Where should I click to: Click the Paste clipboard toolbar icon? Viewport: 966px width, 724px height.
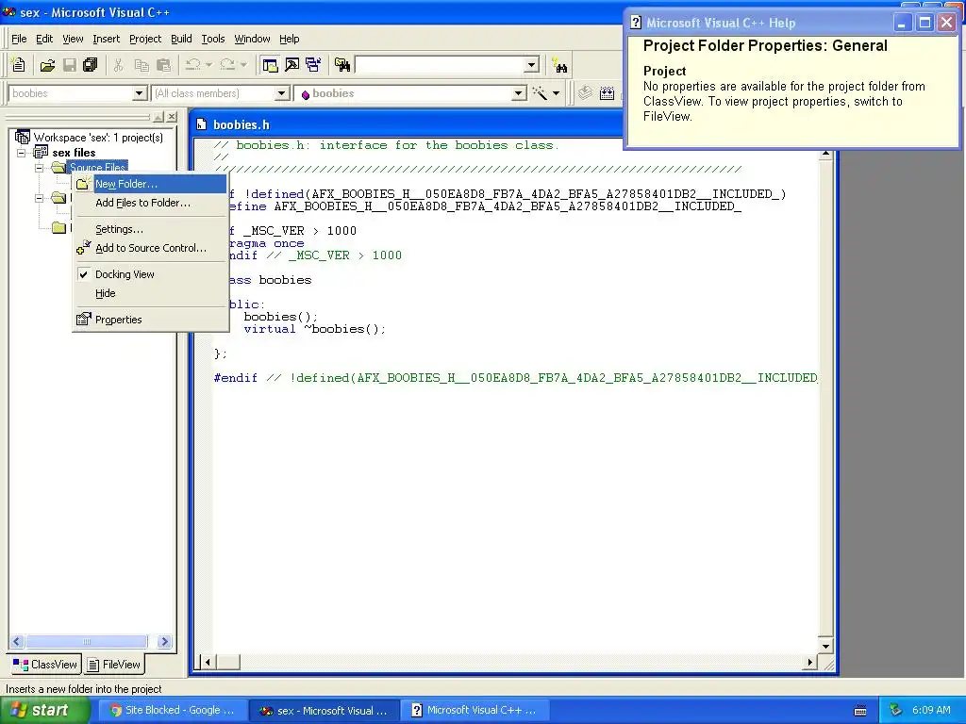(x=163, y=65)
